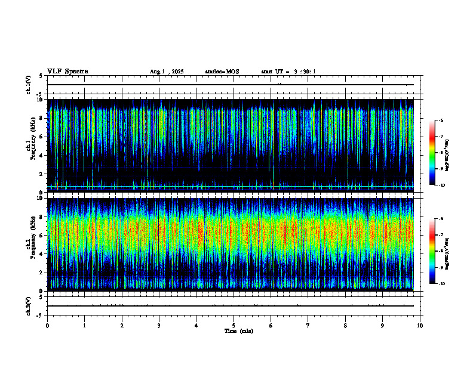473x365 pixels.
Task: Click the "1" tick on Time axis
Action: pyautogui.click(x=84, y=326)
